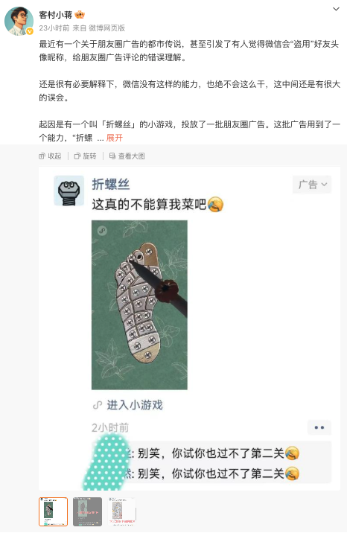The height and width of the screenshot is (536, 347).
Task: Open 查看大图 to view large image
Action: click(x=127, y=156)
